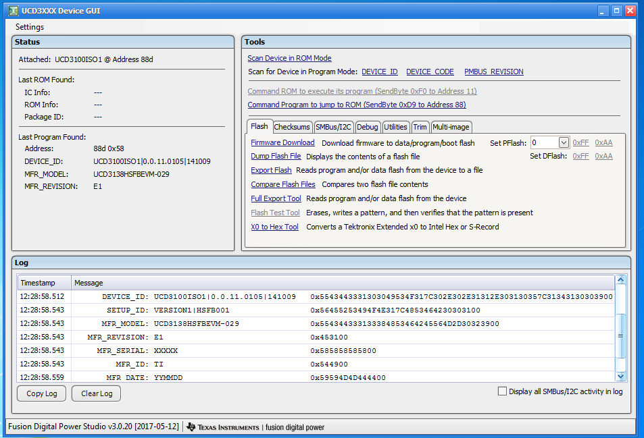Switch to the Flash tab

(259, 126)
